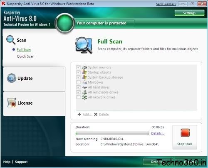
Task: Click the Update globe icon
Action: [11, 78]
